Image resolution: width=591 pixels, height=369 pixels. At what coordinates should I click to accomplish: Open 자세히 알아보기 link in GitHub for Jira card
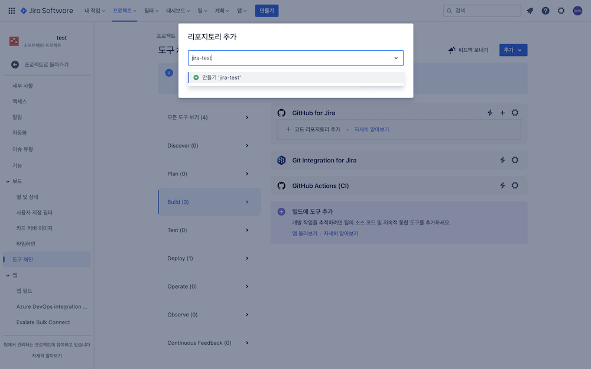tap(371, 129)
